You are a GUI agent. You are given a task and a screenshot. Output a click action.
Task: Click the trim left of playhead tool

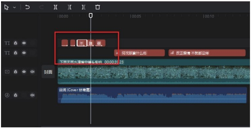point(70,7)
